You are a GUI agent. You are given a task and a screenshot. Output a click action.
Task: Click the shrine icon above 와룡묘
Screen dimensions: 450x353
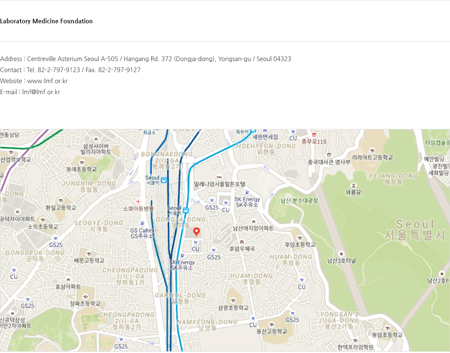pos(354,185)
